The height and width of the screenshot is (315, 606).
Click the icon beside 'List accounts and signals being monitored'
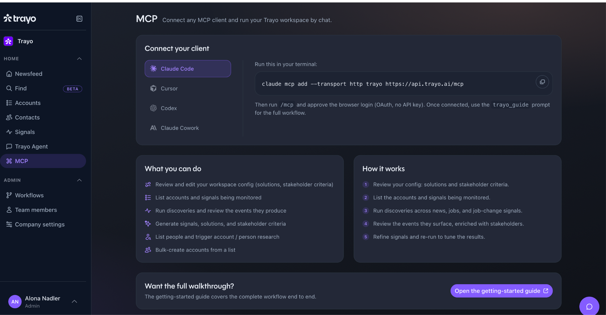[x=148, y=198]
